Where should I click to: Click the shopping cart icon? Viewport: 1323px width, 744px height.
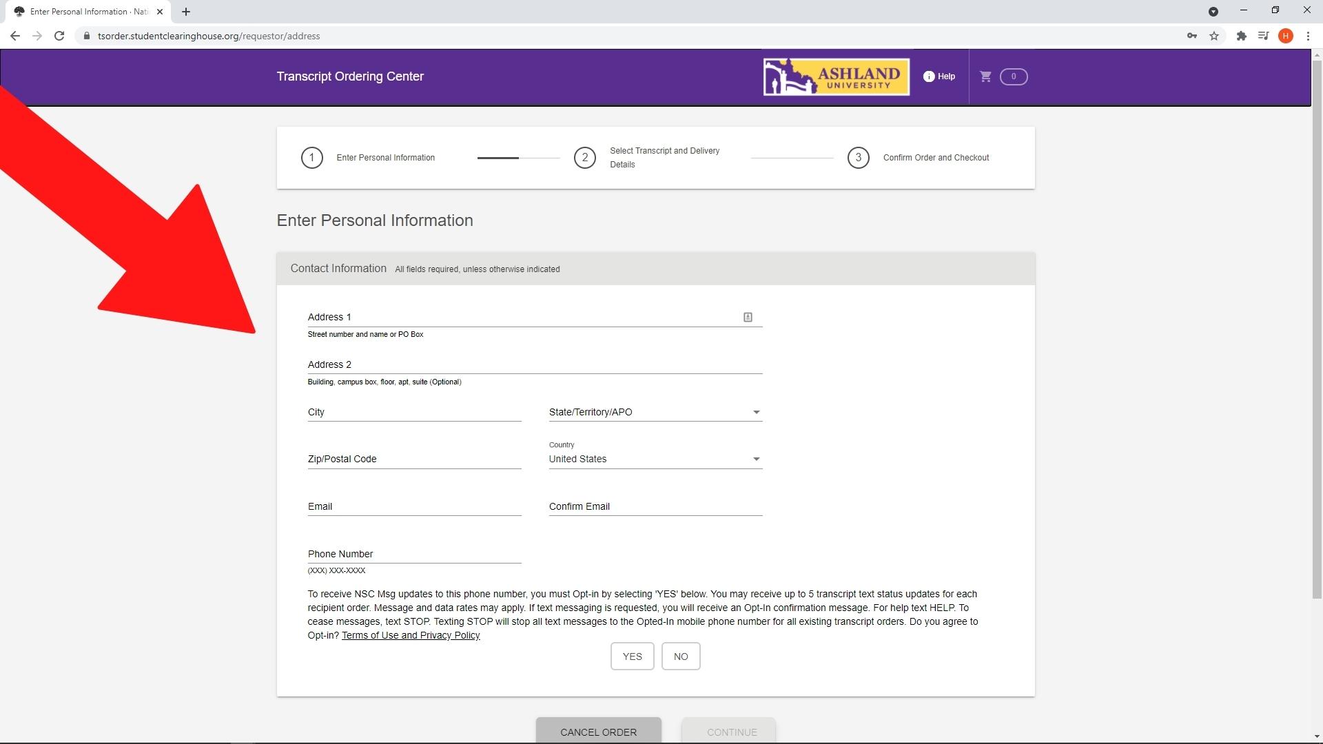[x=985, y=76]
